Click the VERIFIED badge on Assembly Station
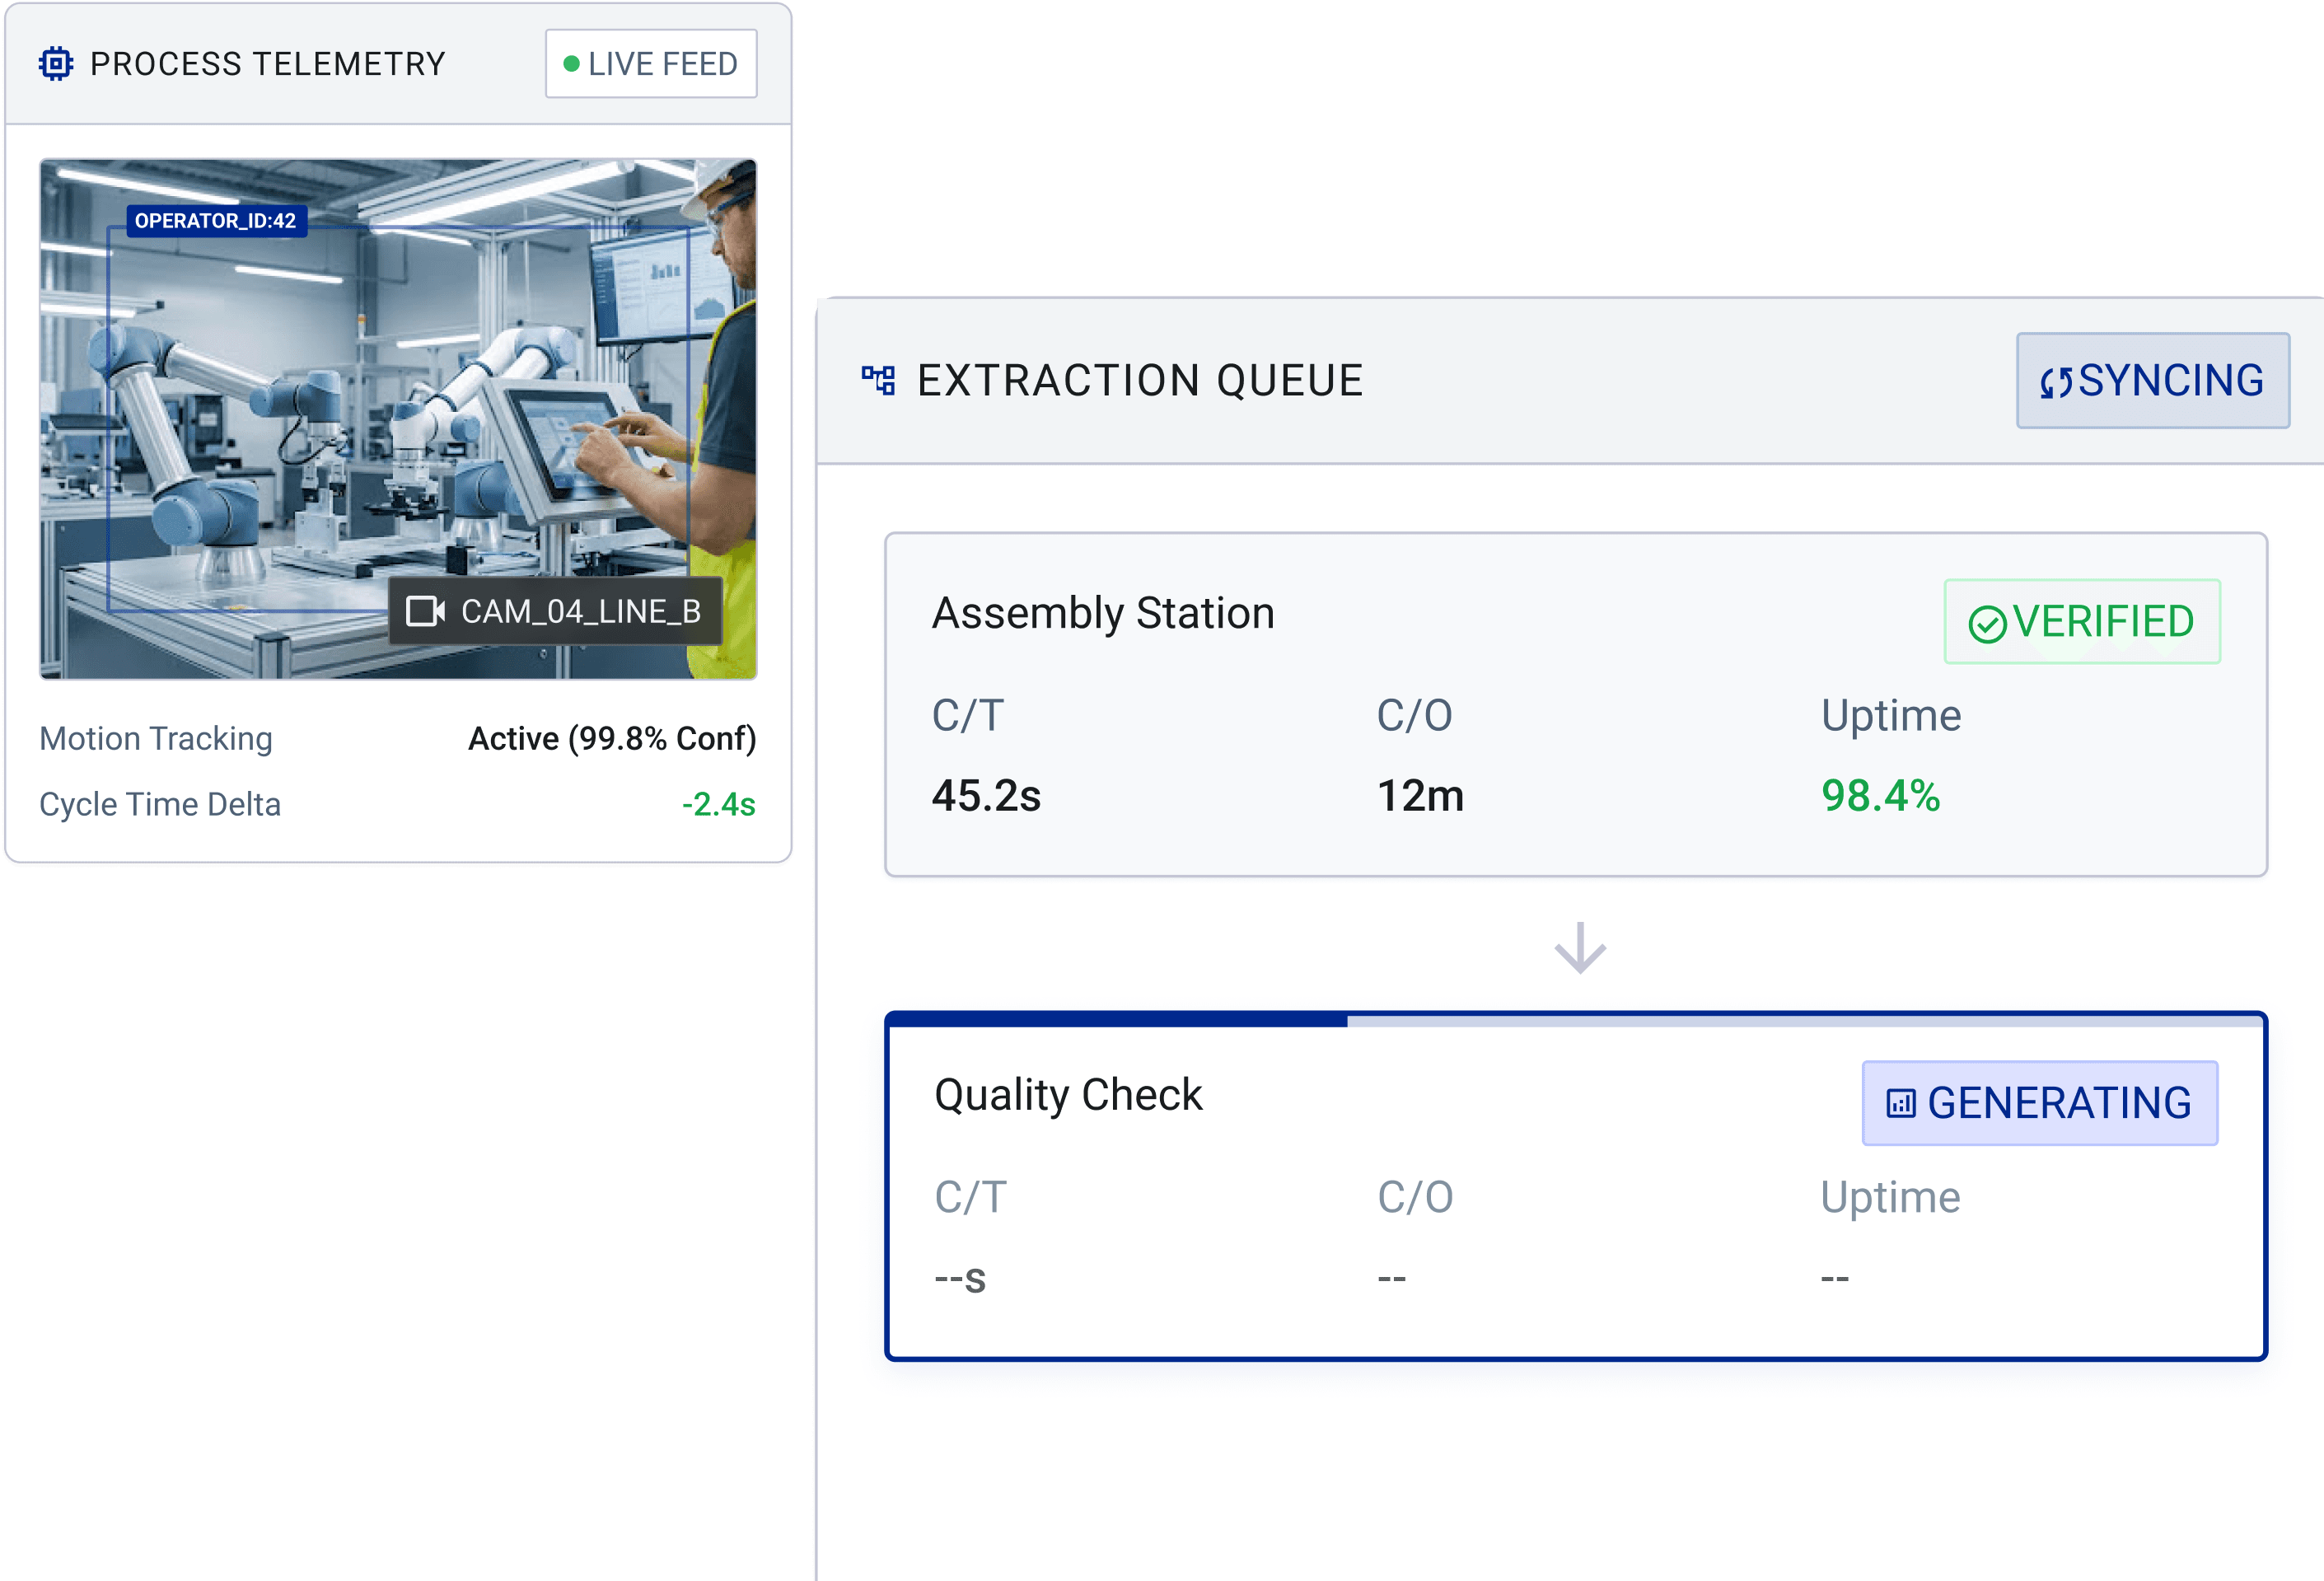 2082,621
